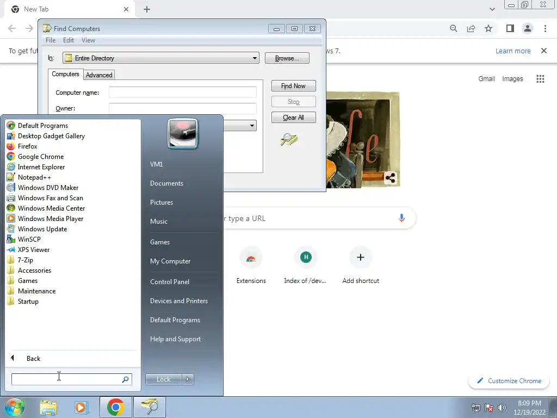Dismiss the Chrome info bar
This screenshot has width=557, height=418.
point(544,51)
